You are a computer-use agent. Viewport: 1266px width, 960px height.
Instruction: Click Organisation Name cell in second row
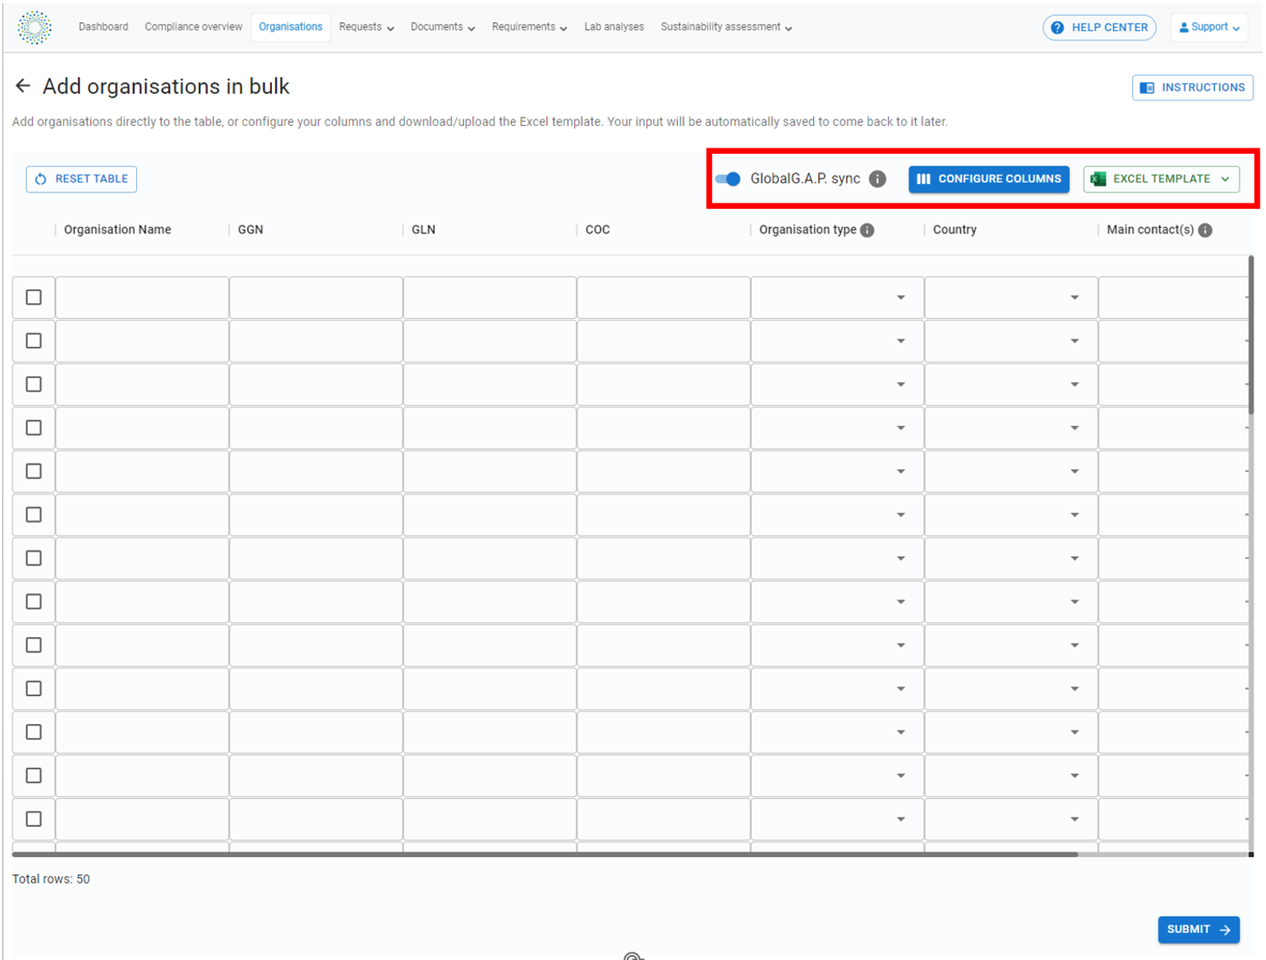tap(142, 340)
